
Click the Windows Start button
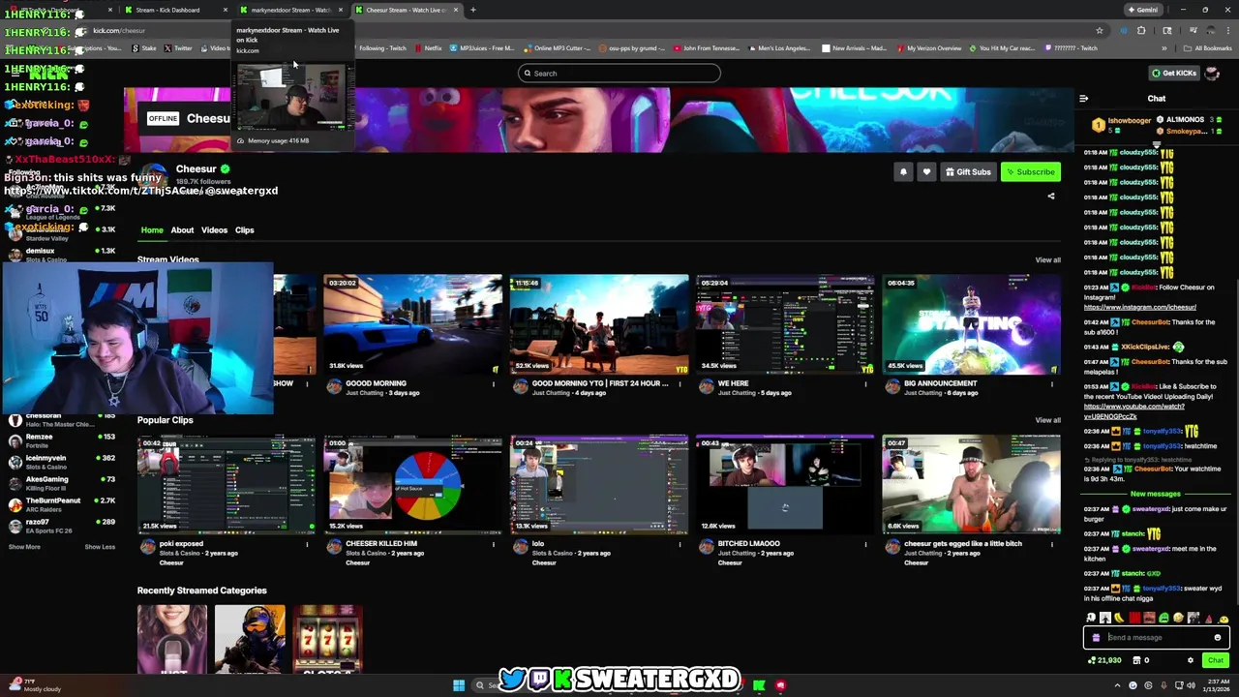[x=459, y=685]
